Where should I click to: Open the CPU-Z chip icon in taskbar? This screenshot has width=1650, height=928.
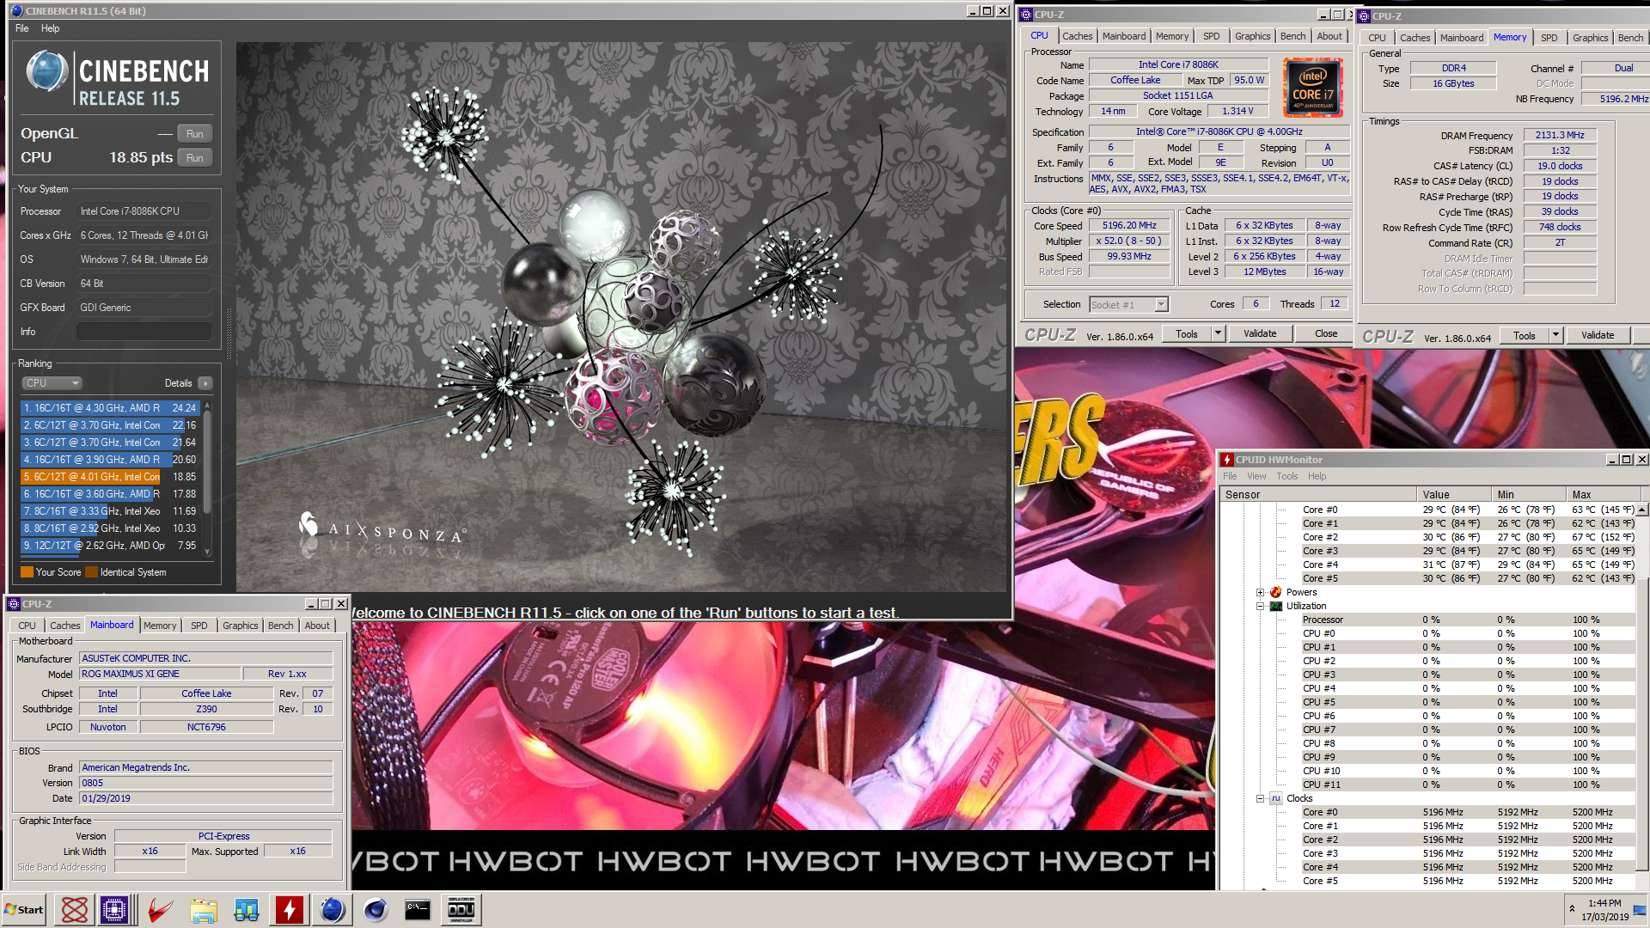click(114, 909)
